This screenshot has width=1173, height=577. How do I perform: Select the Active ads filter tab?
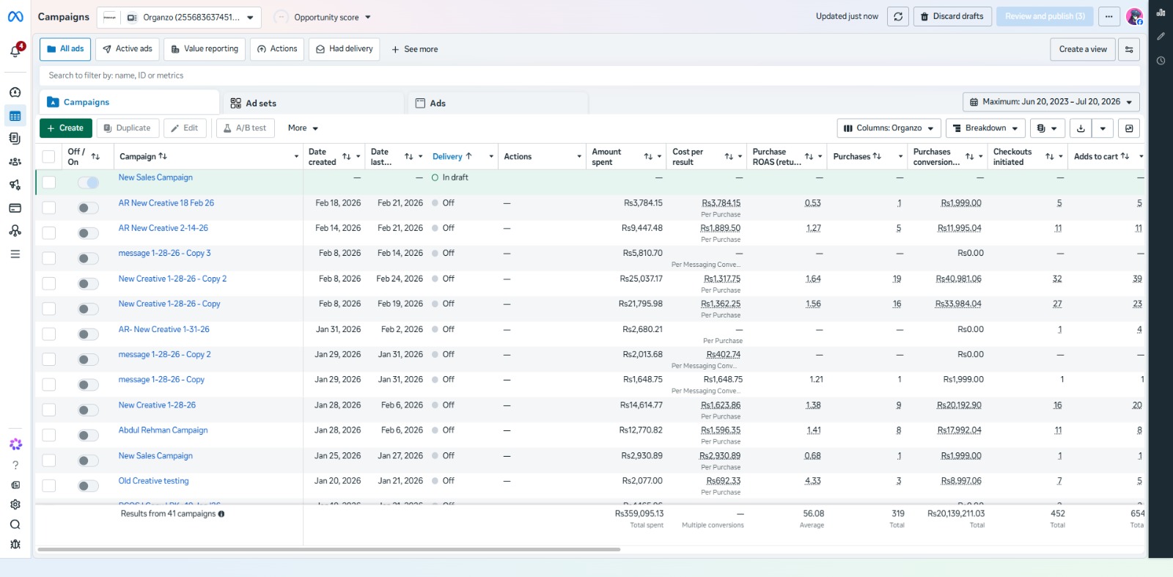(128, 49)
